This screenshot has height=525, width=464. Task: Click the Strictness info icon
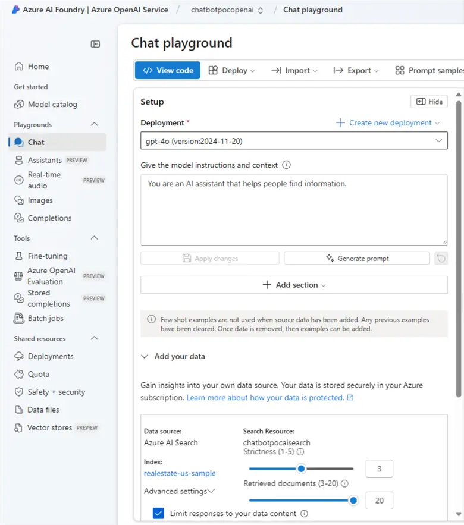point(300,452)
